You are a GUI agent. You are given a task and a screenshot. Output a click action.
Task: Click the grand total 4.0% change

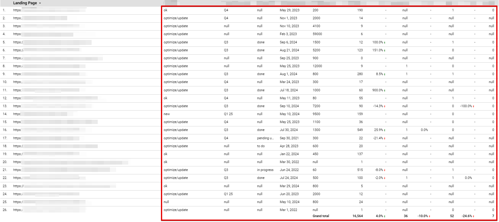(379, 216)
